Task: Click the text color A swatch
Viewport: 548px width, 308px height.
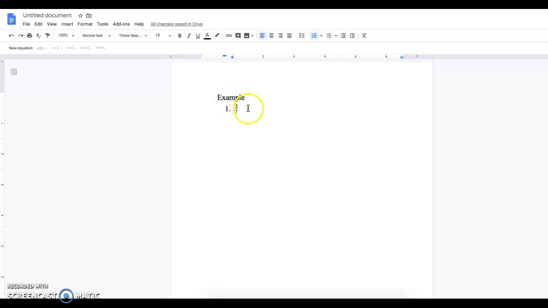Action: tap(207, 36)
